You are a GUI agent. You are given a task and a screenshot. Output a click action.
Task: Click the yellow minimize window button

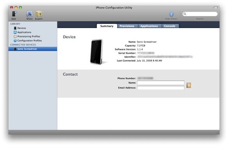pyautogui.click(x=16, y=7)
